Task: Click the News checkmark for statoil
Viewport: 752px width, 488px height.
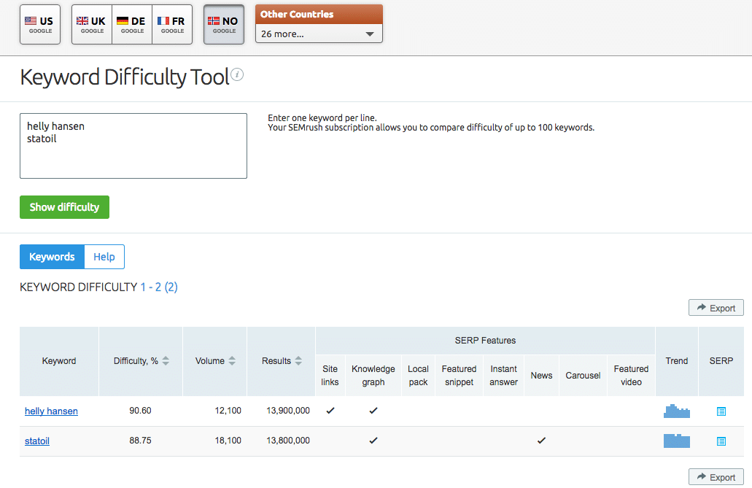Action: pyautogui.click(x=541, y=440)
